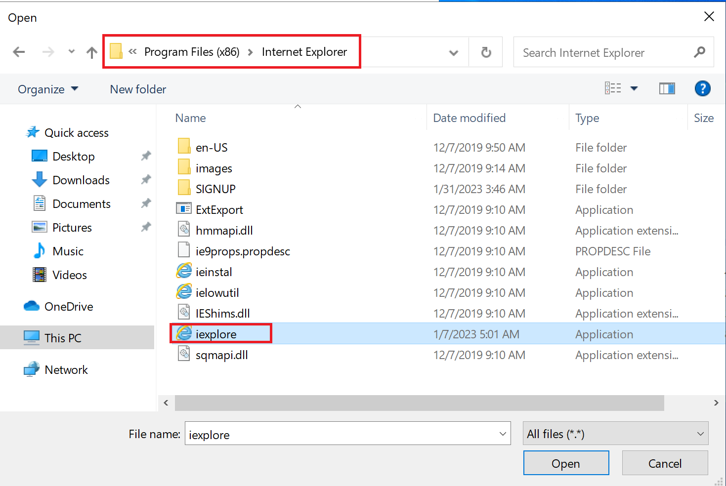Click the search magnifier icon
This screenshot has height=486, width=726.
tap(699, 52)
